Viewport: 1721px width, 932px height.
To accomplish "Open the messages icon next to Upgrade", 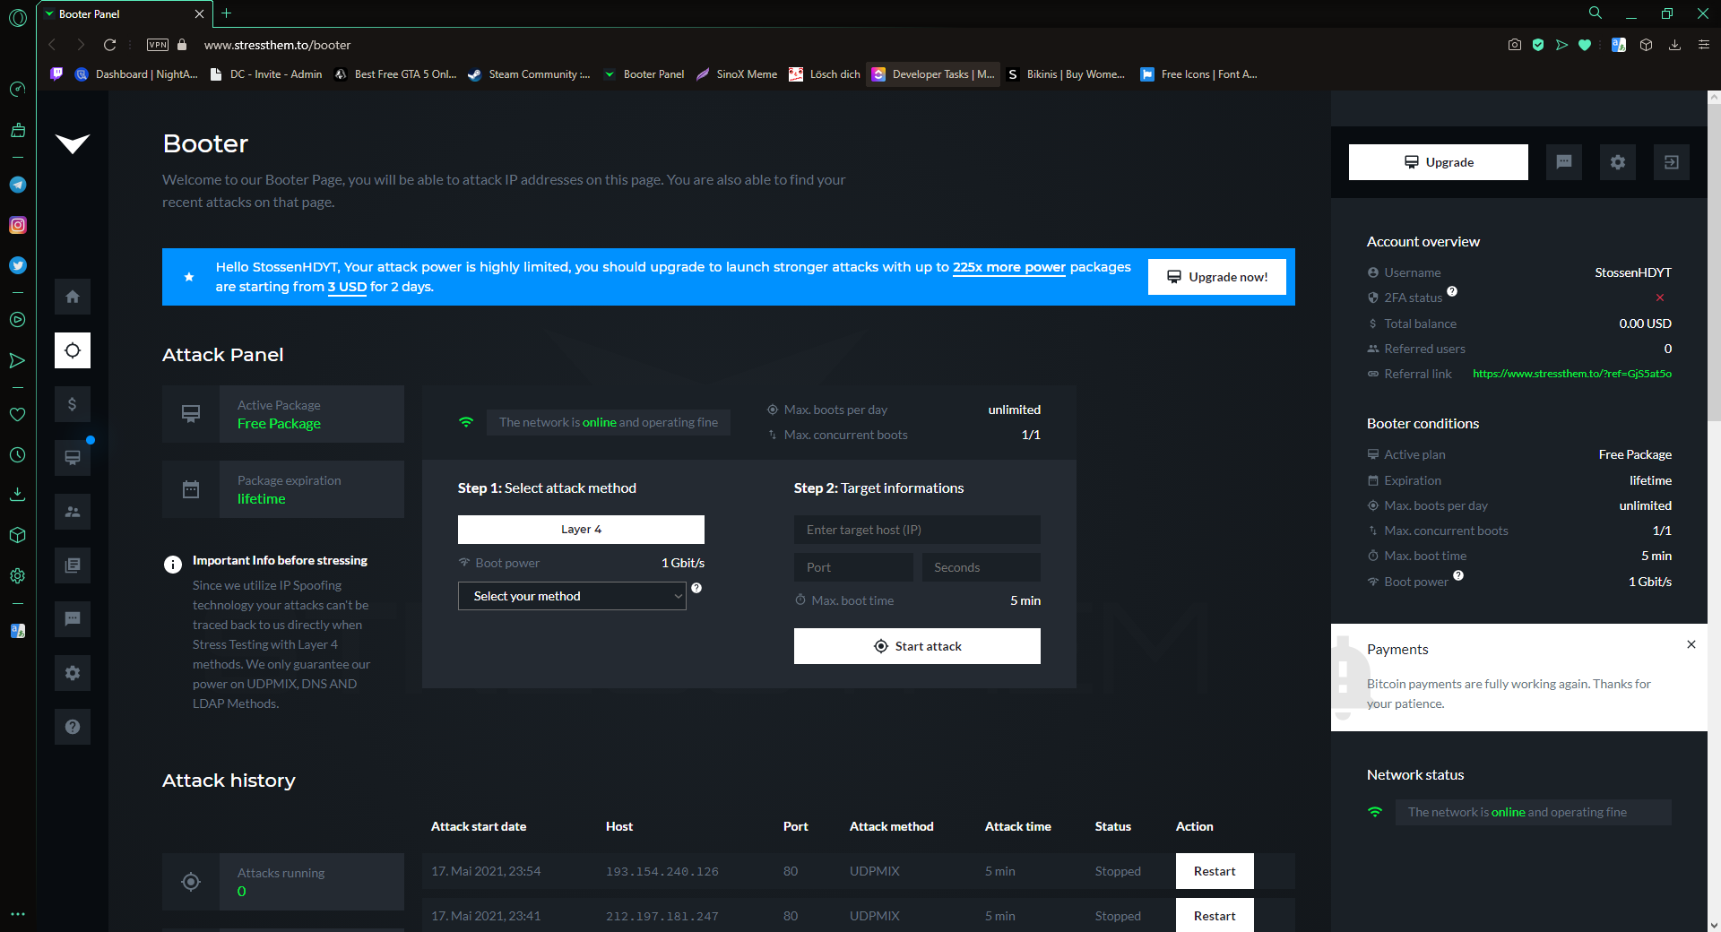I will click(1563, 162).
